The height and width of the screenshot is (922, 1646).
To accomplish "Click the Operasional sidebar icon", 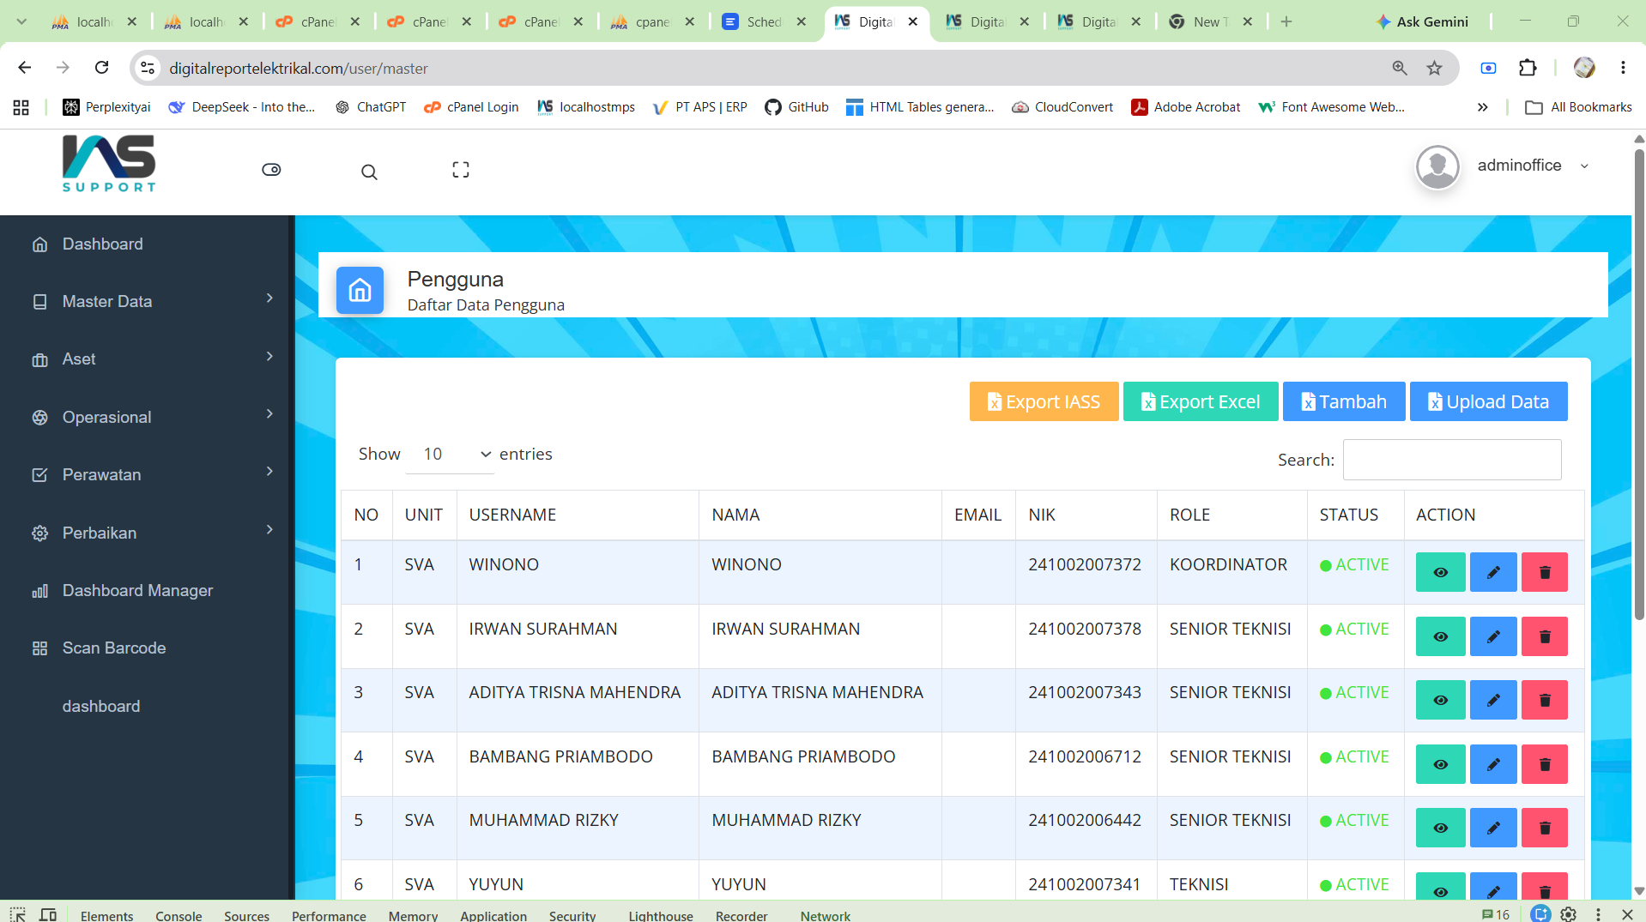I will point(39,418).
